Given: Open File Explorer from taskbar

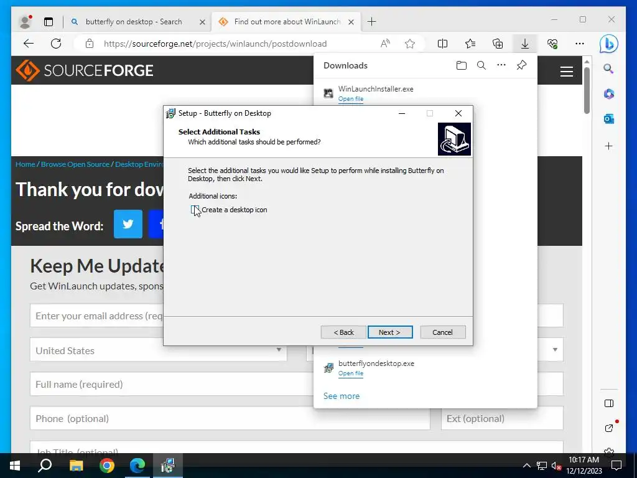Looking at the screenshot, I should [x=76, y=466].
